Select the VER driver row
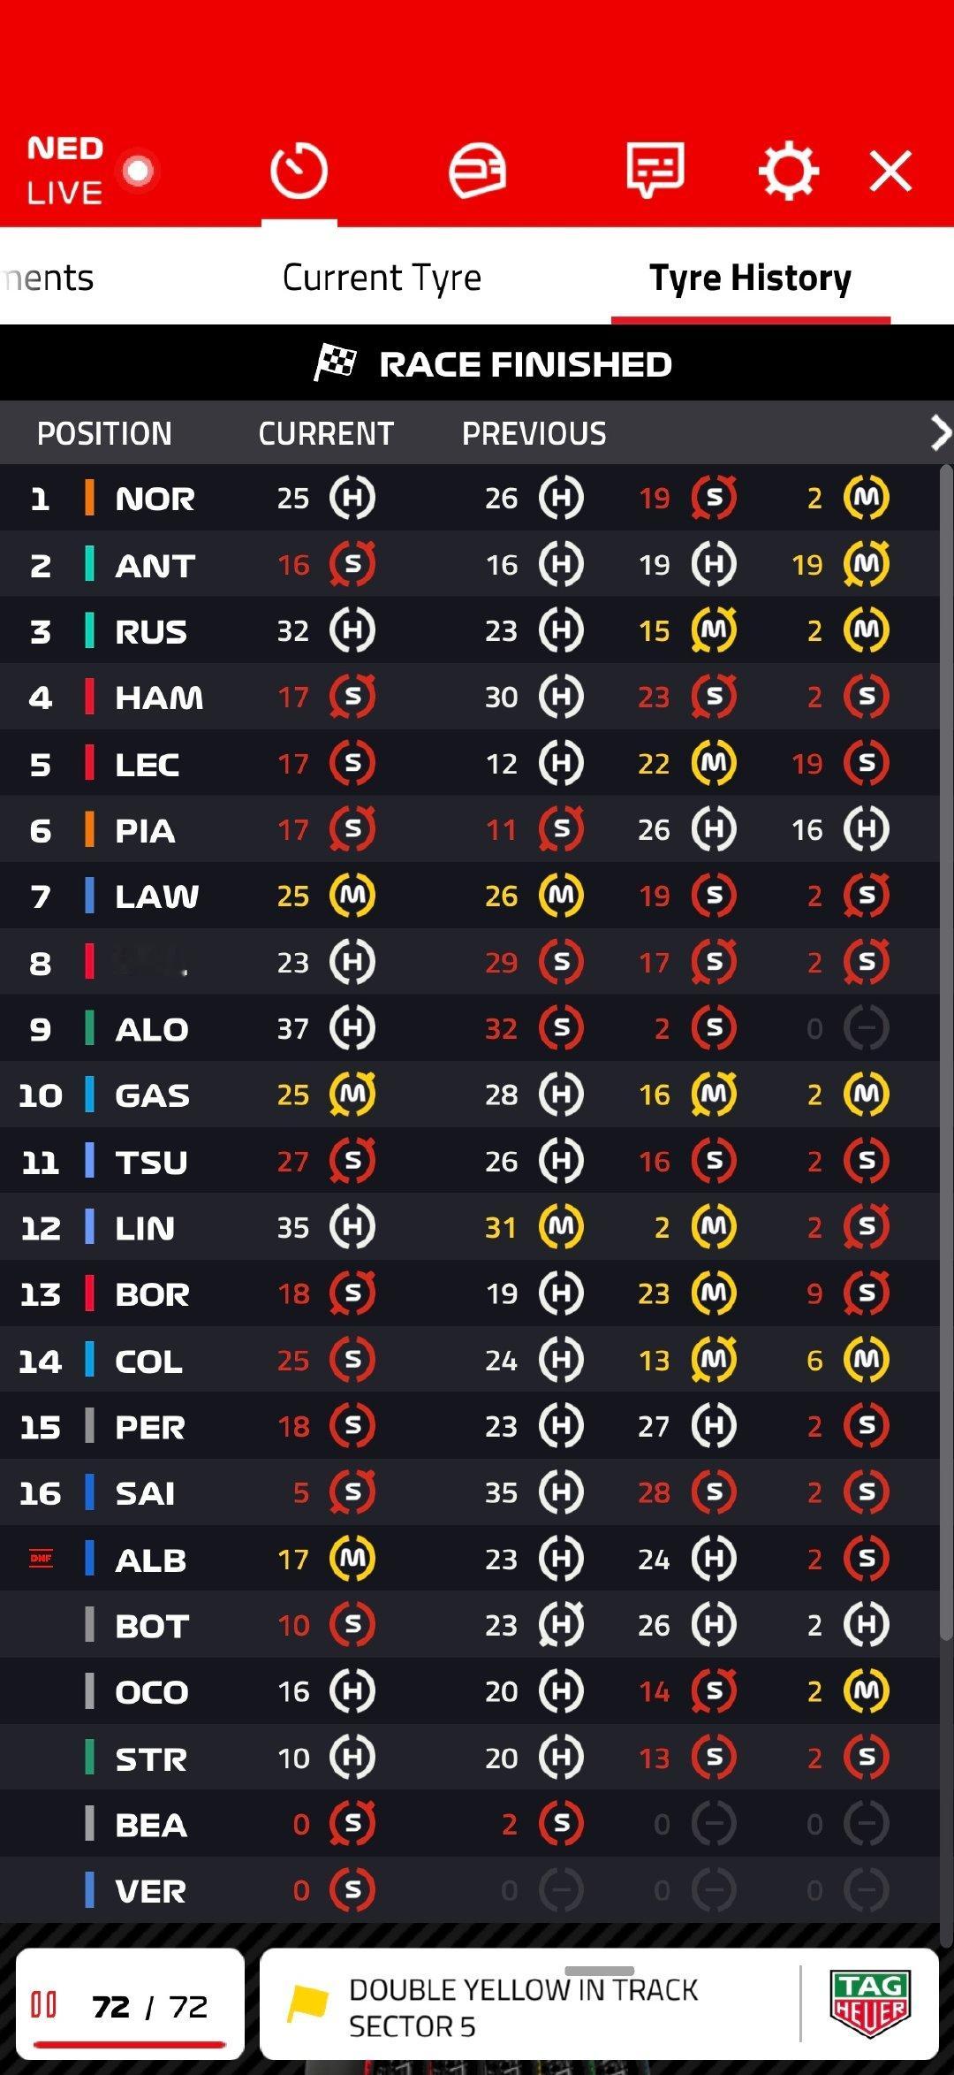The height and width of the screenshot is (2075, 954). pos(469,1890)
